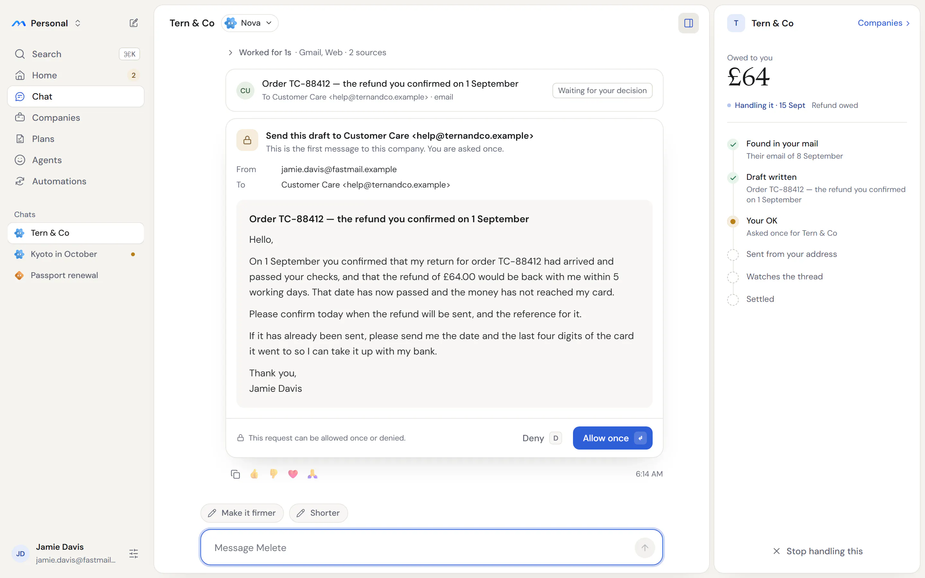Give a thumbs down reaction
Image resolution: width=925 pixels, height=578 pixels.
[x=274, y=474]
